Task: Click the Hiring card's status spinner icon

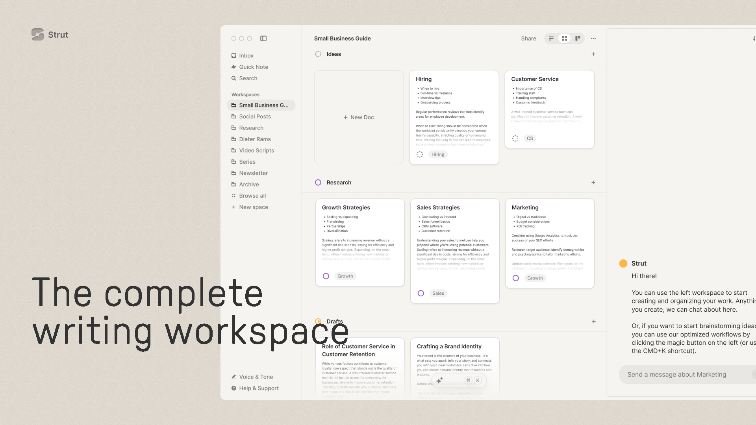Action: point(419,154)
